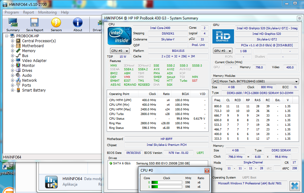The width and height of the screenshot is (304, 193).
Task: Click the Memory module icon
Action: 18,51
